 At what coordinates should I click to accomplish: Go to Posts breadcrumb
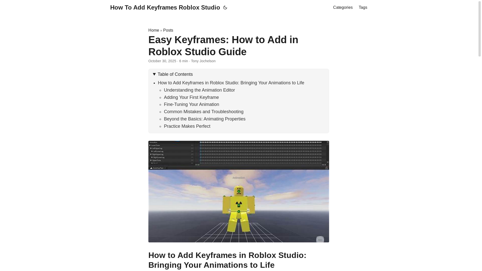pos(168,30)
